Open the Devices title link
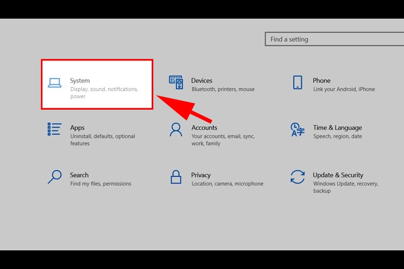 [202, 81]
